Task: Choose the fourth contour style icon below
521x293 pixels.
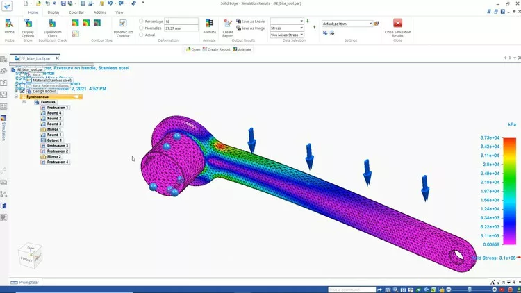Action: [76, 34]
